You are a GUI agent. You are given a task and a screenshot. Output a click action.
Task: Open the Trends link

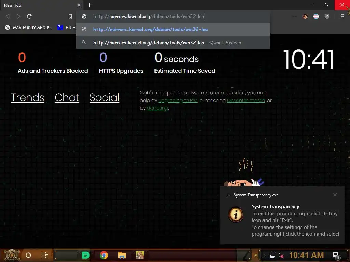tap(27, 97)
